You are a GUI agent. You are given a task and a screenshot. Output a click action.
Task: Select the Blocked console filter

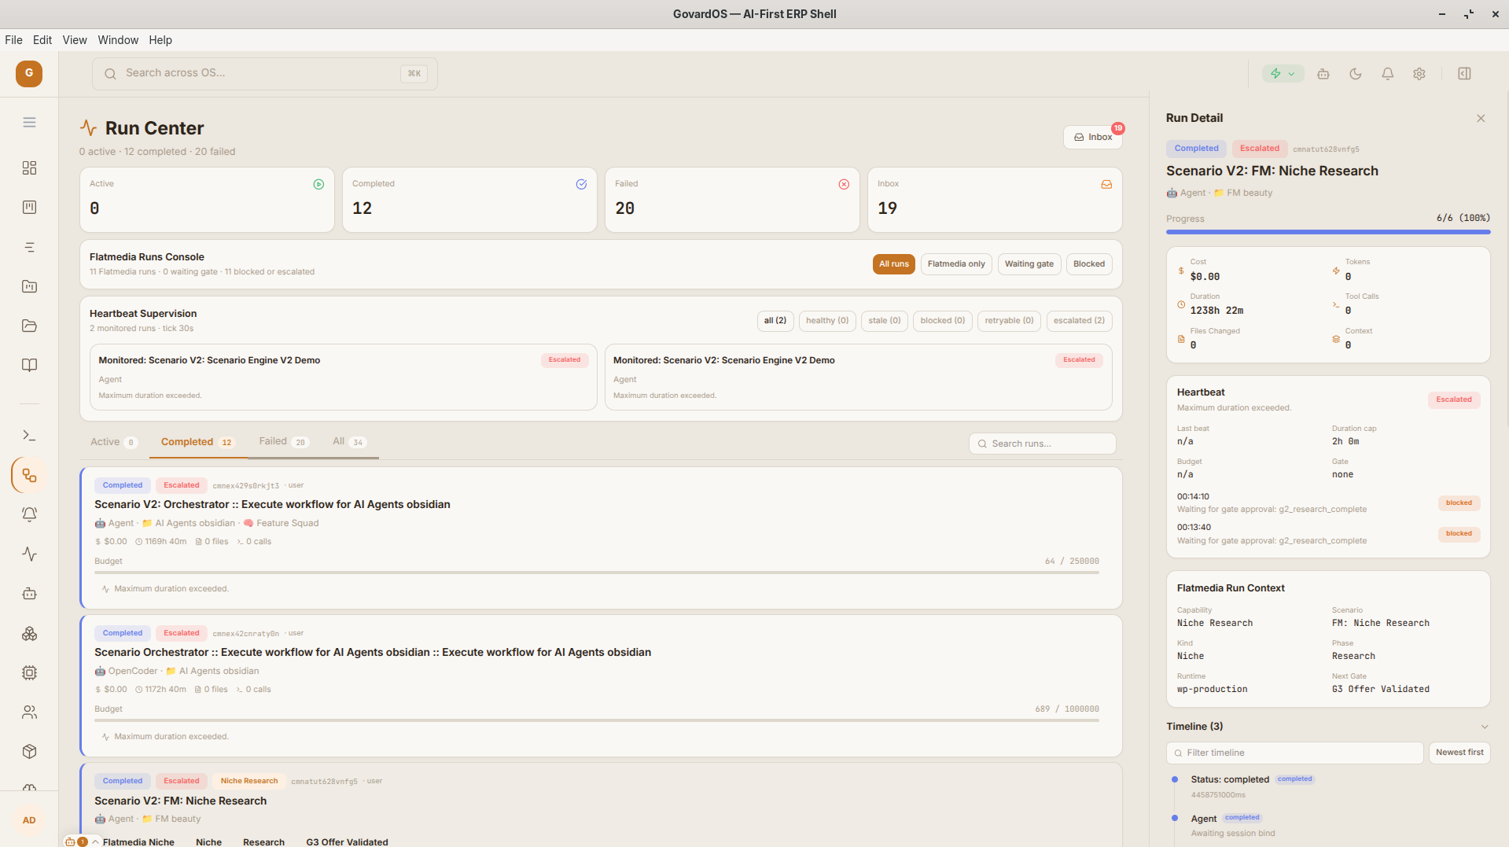coord(1089,264)
